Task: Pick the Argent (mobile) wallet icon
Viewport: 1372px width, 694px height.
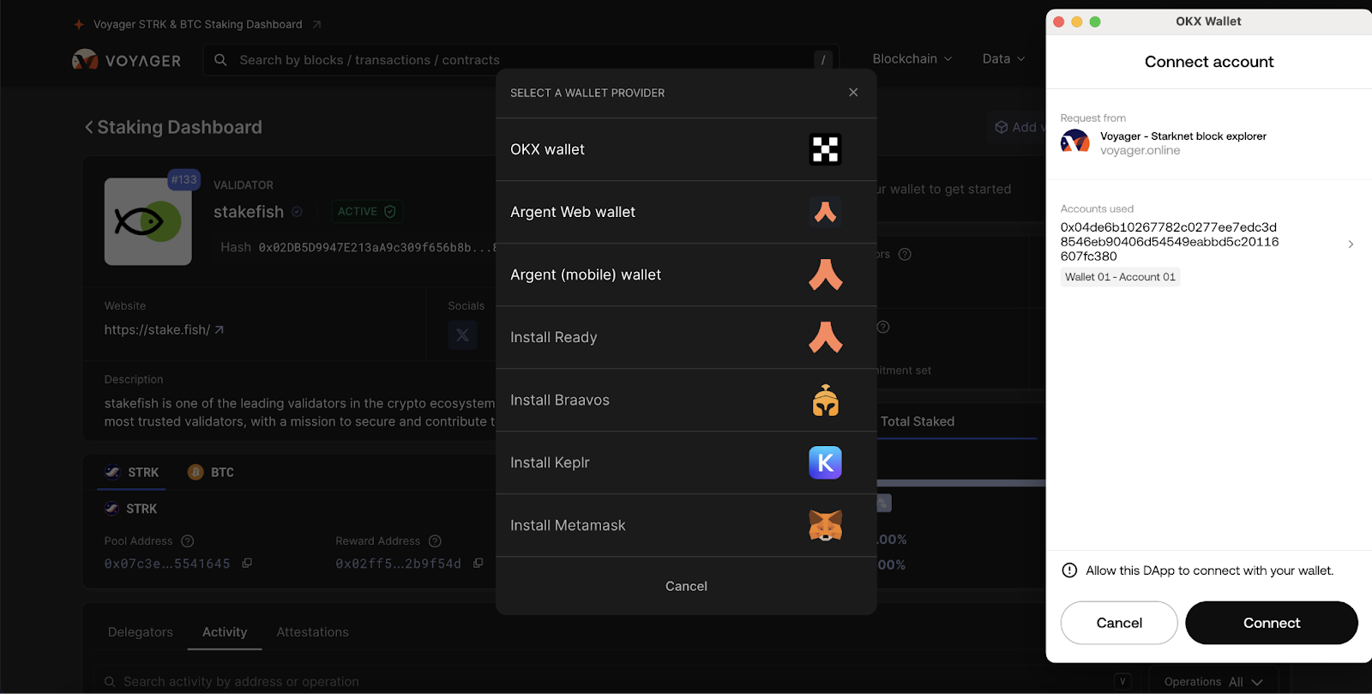Action: [825, 275]
